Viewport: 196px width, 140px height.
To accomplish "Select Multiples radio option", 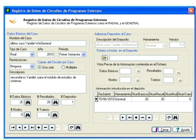I will [x=63, y=67].
